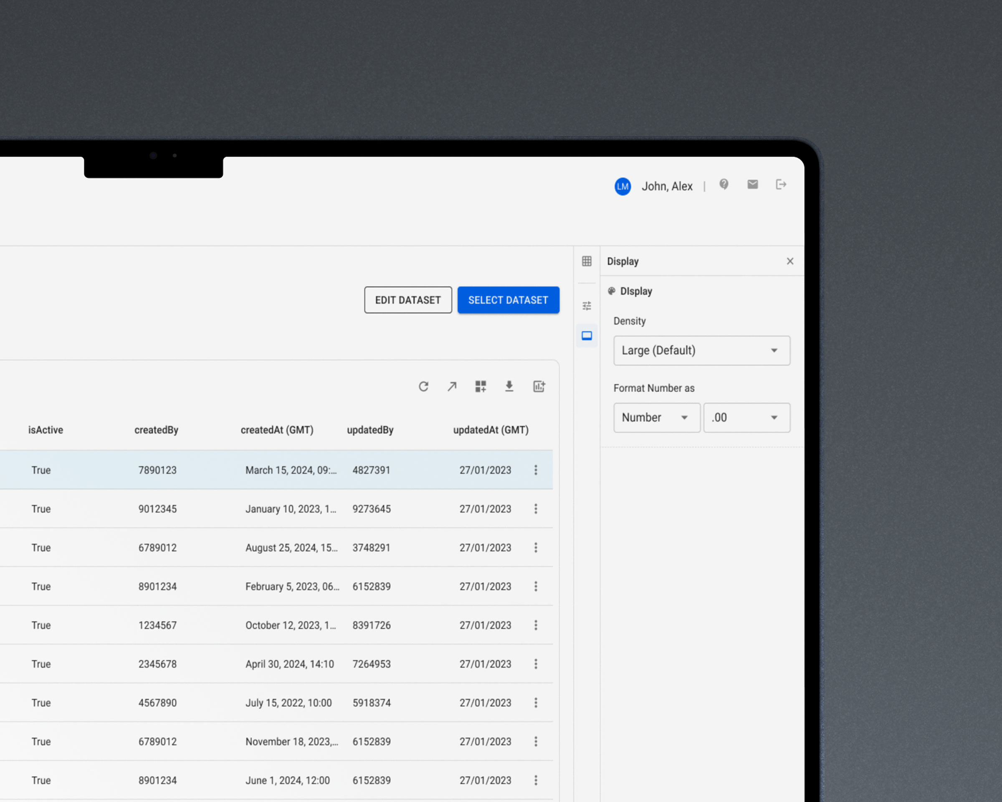
Task: Select cell March 15, 2024, 09:...
Action: click(x=291, y=470)
